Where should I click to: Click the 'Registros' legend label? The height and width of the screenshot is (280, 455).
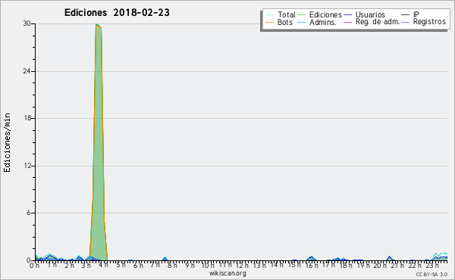pos(429,22)
